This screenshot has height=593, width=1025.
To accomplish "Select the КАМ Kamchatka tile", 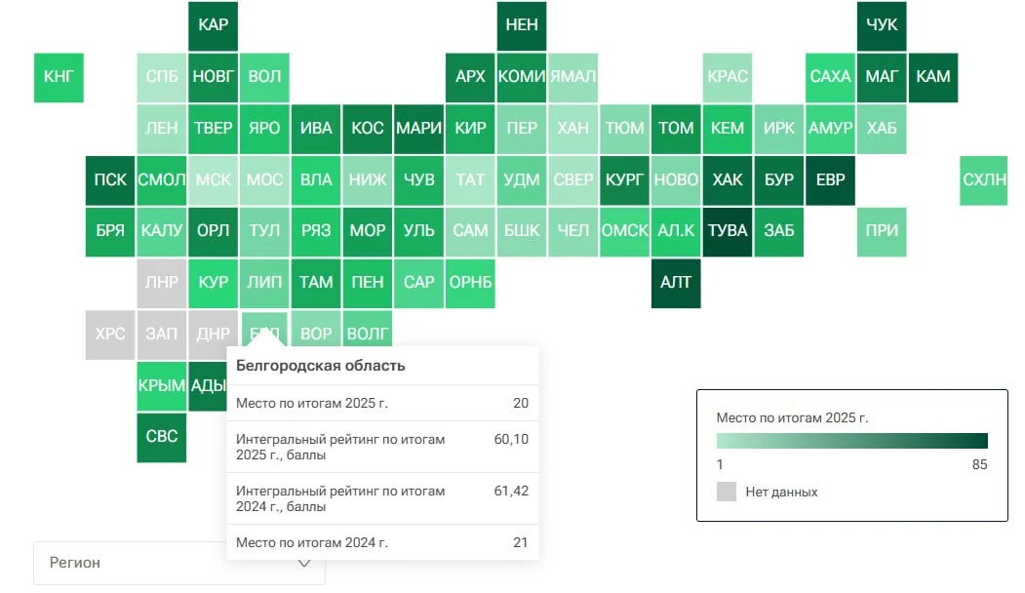I will tap(932, 77).
